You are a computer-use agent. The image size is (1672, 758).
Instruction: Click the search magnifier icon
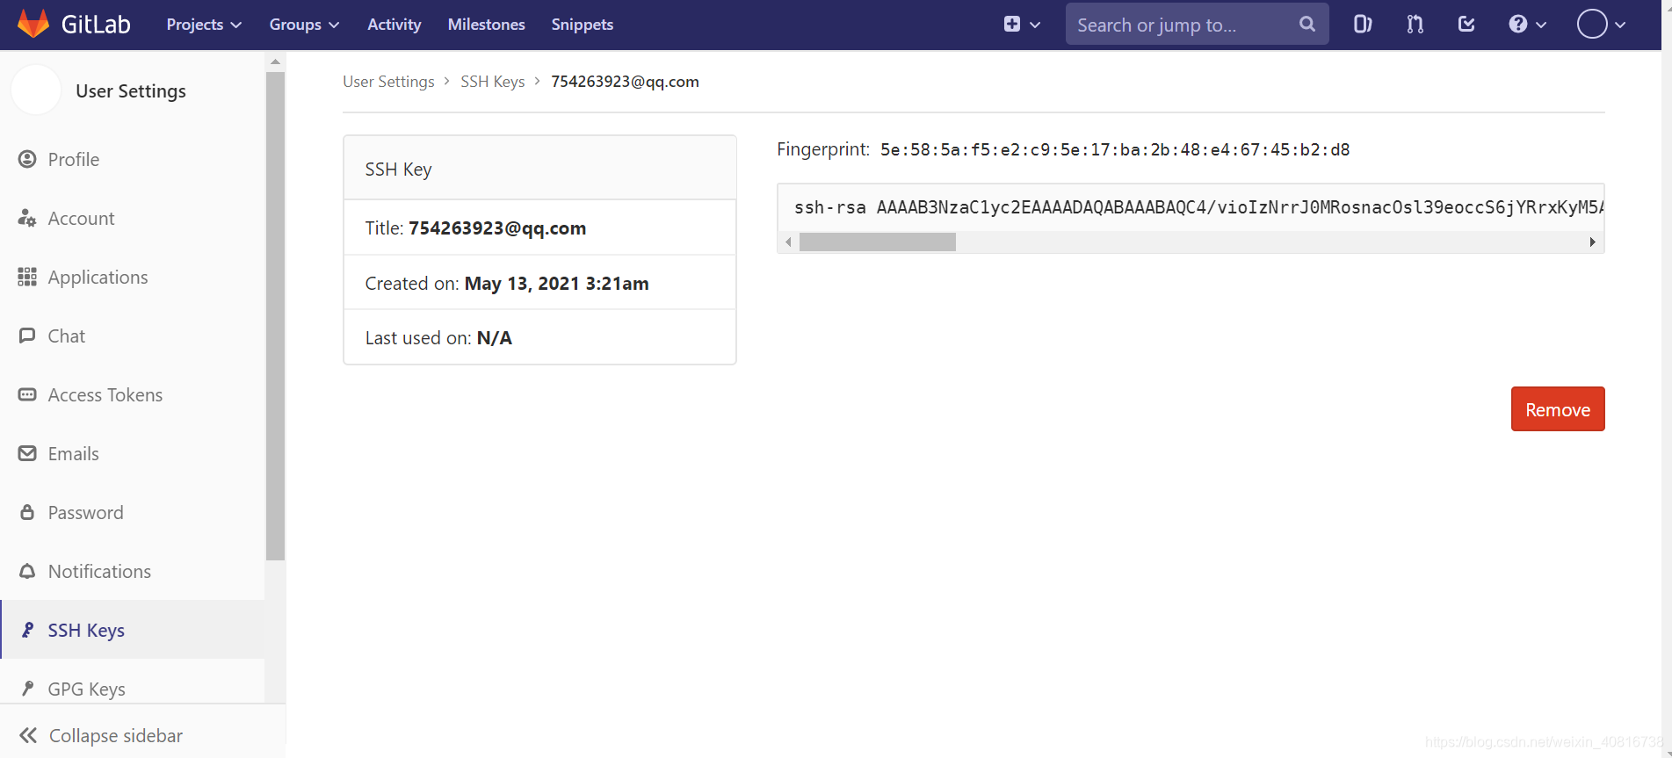tap(1307, 25)
